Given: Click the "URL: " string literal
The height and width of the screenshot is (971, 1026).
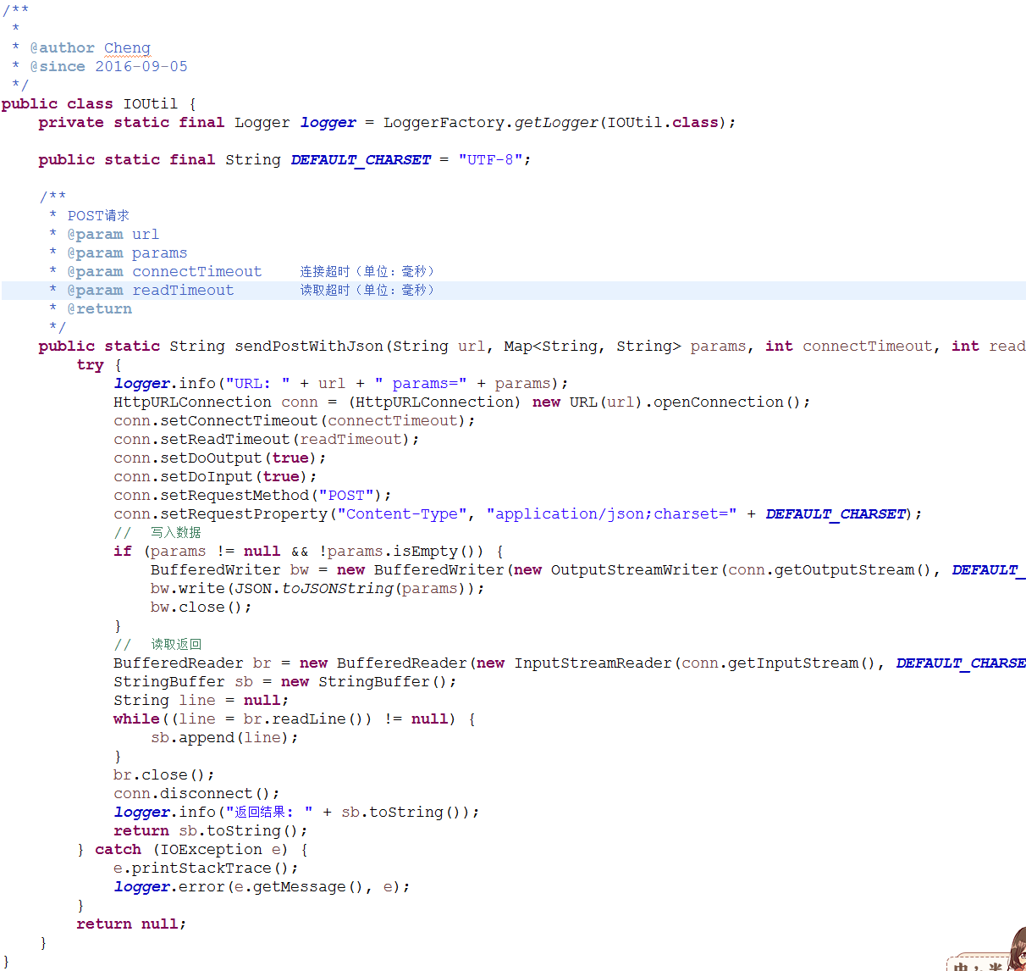Looking at the screenshot, I should [257, 384].
